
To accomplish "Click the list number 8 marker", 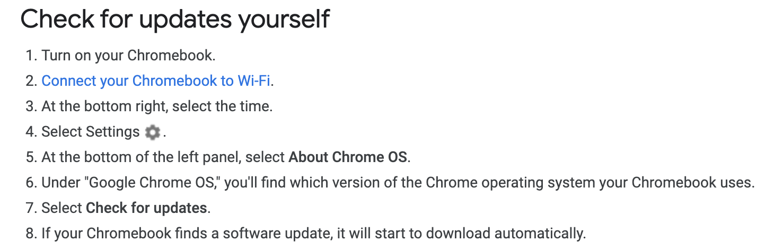I will point(30,234).
